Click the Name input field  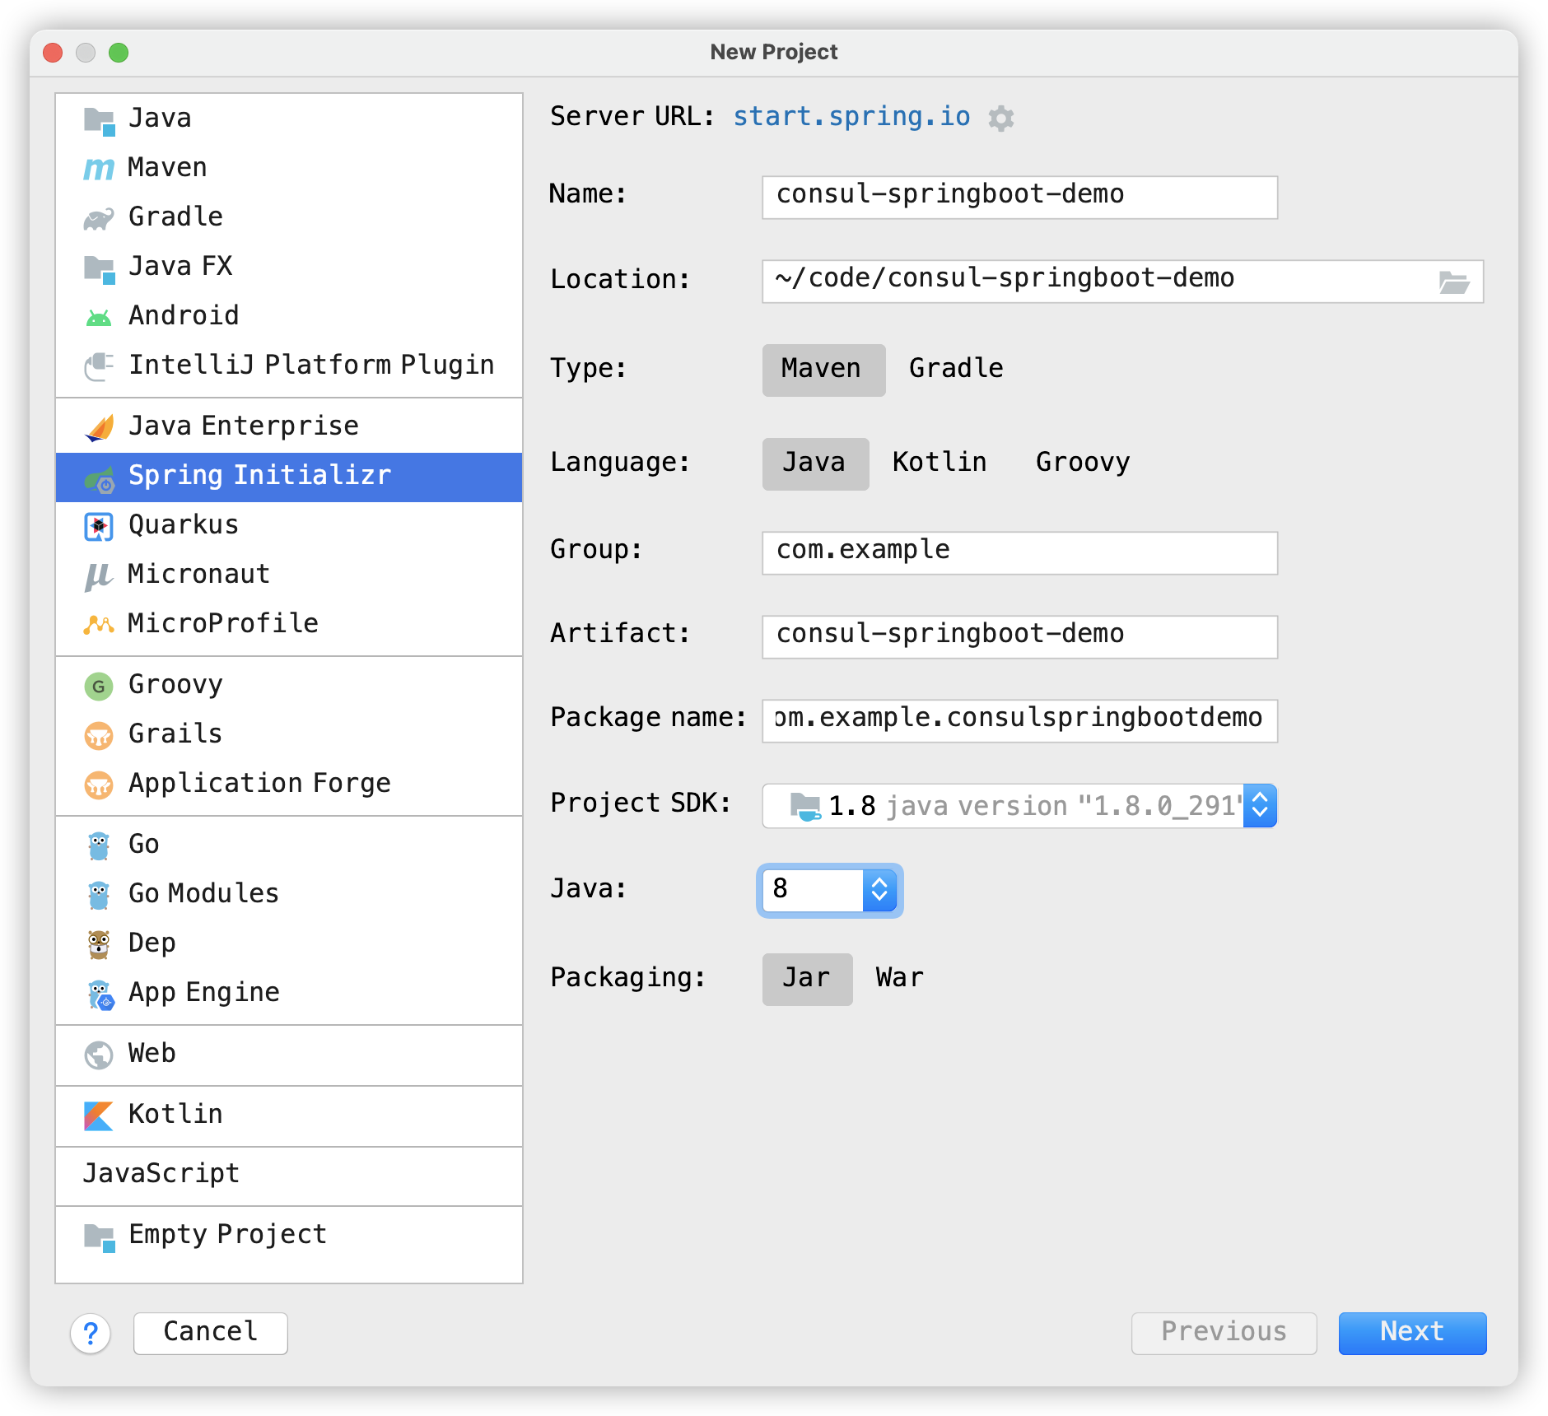coord(1019,197)
